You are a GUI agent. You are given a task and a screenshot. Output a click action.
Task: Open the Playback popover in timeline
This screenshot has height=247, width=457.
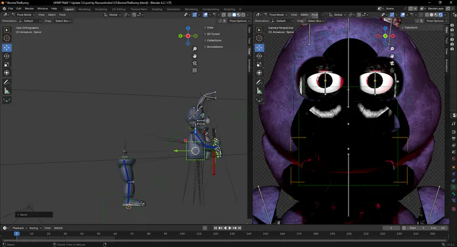coord(19,228)
